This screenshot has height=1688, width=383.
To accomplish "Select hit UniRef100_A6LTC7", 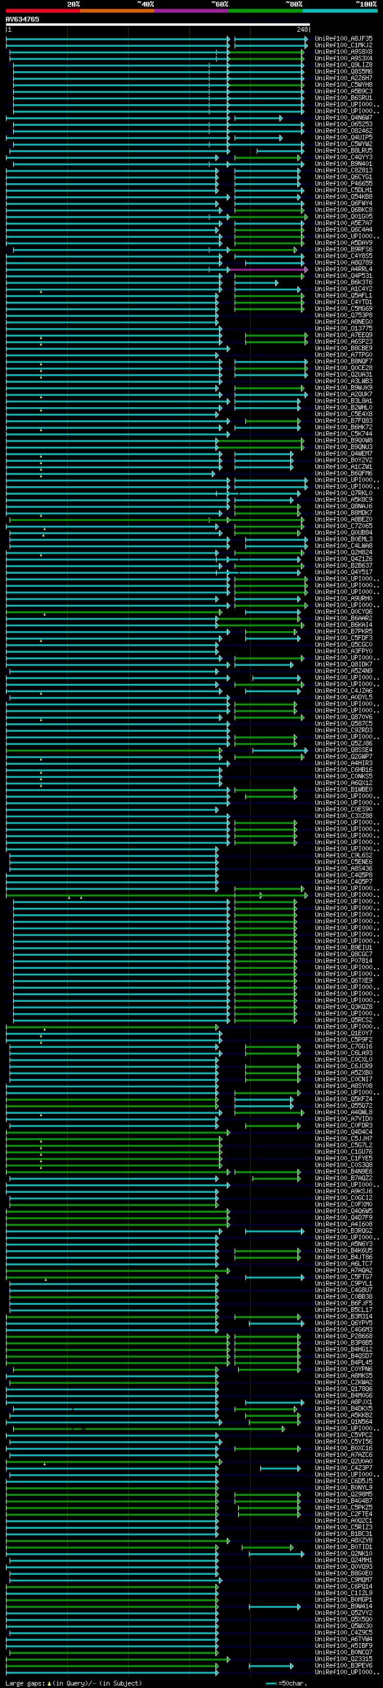I will 344,1263.
